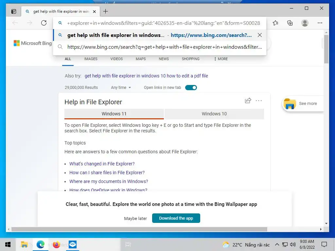Open Task View in the taskbar
The height and width of the screenshot is (251, 335).
[128, 244]
